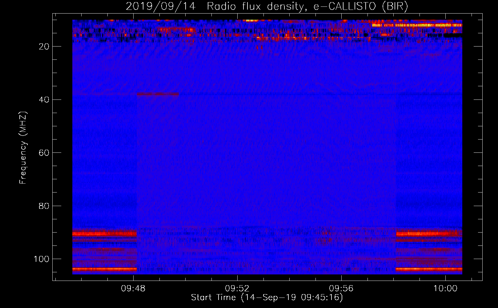Click the short red band near 38 MHz
Image resolution: width=498 pixels, height=308 pixels.
coord(158,94)
